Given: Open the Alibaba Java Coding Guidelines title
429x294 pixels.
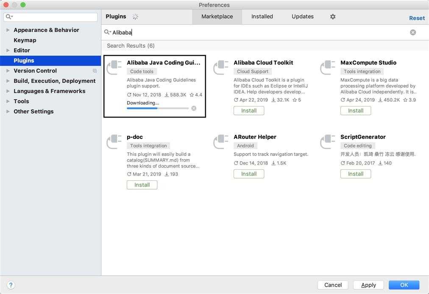Looking at the screenshot, I should click(164, 63).
